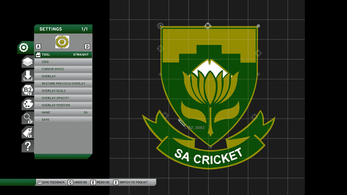Select the ring node at shield top-left corner

point(160,26)
